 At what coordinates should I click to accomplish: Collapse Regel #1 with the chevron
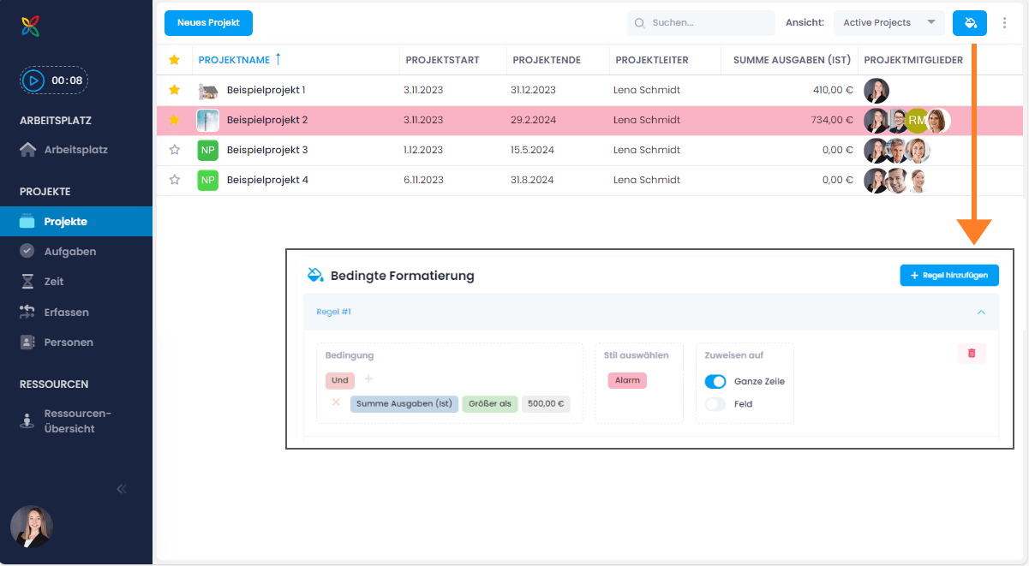tap(981, 313)
